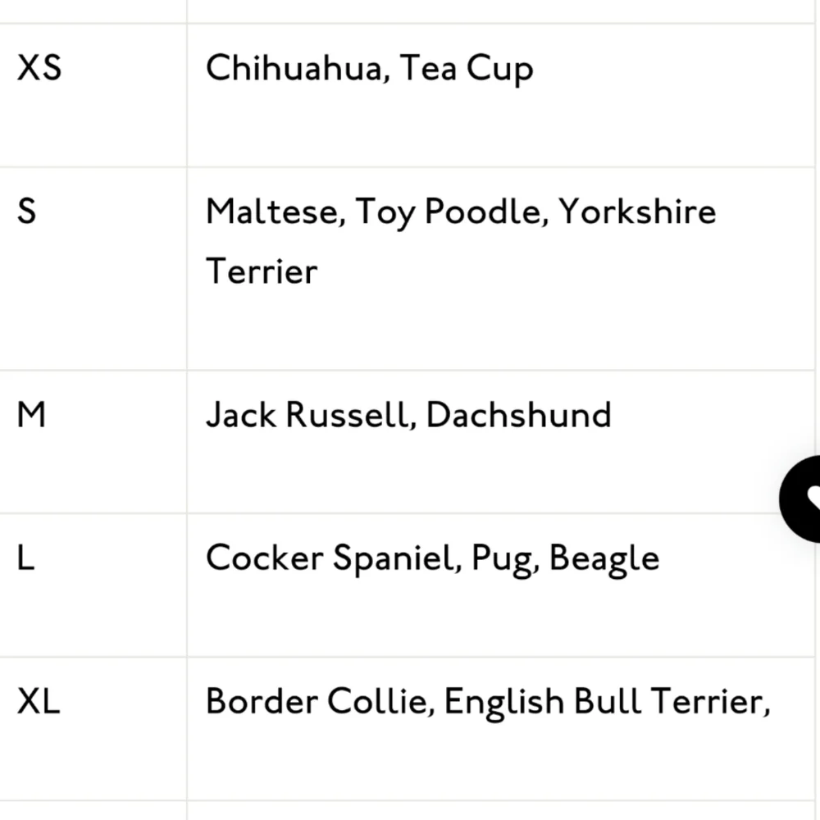
Task: Select the XL size label
Action: click(x=39, y=702)
